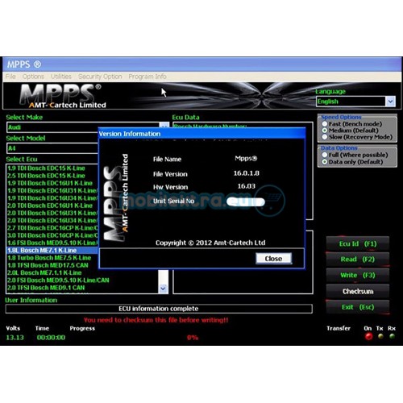Open the Options menu
403x403 pixels.
pyautogui.click(x=33, y=77)
